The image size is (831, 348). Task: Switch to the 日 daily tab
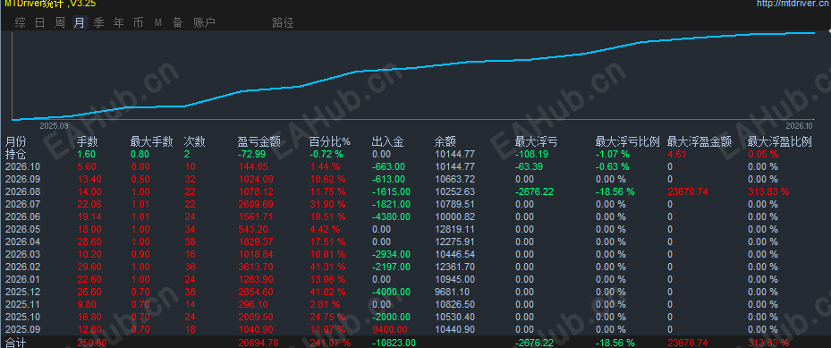[39, 22]
